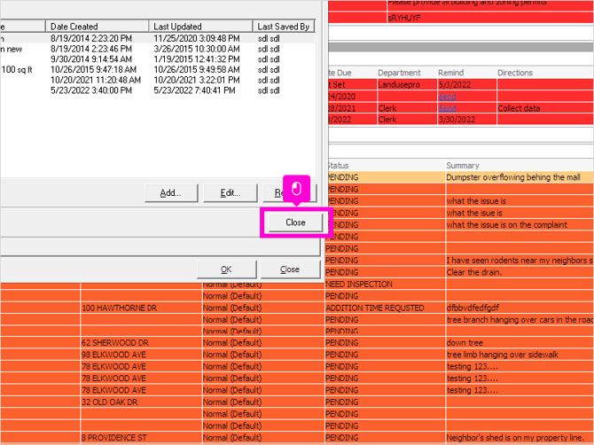The width and height of the screenshot is (594, 445).
Task: Select the 'down tree' summary cell
Action: coord(520,343)
